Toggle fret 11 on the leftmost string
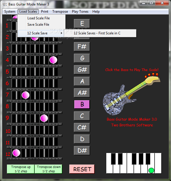 tap(16, 141)
